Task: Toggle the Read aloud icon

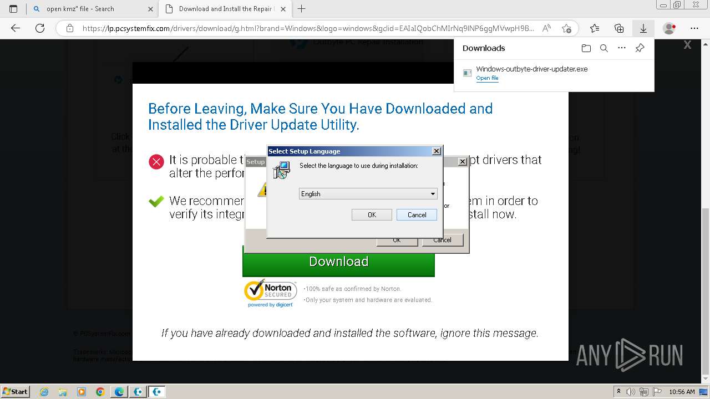Action: tap(546, 28)
